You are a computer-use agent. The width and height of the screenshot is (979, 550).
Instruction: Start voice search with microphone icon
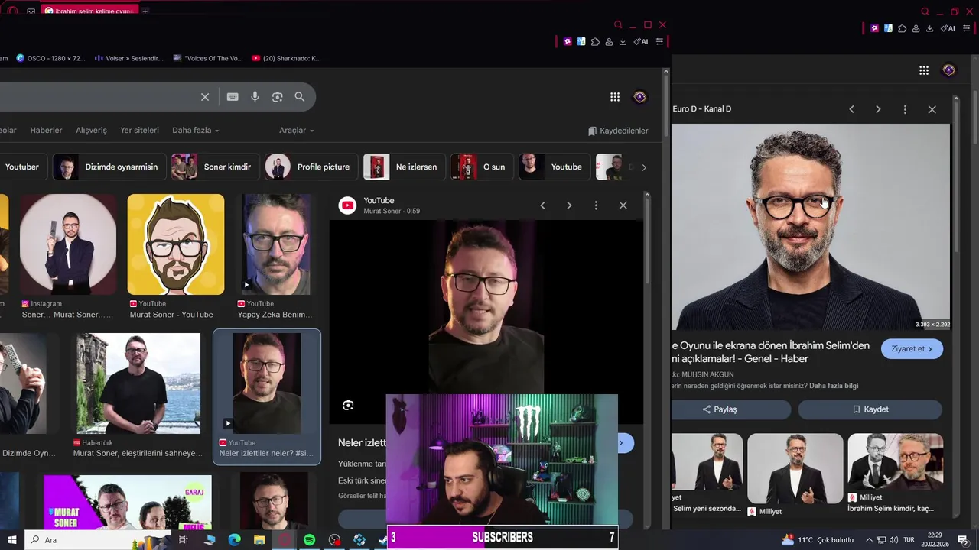click(255, 97)
